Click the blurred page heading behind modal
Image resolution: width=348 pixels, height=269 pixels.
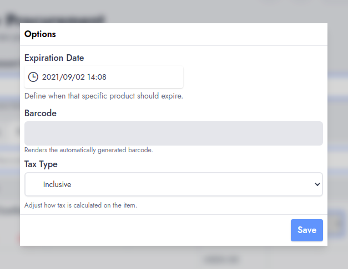(54, 19)
